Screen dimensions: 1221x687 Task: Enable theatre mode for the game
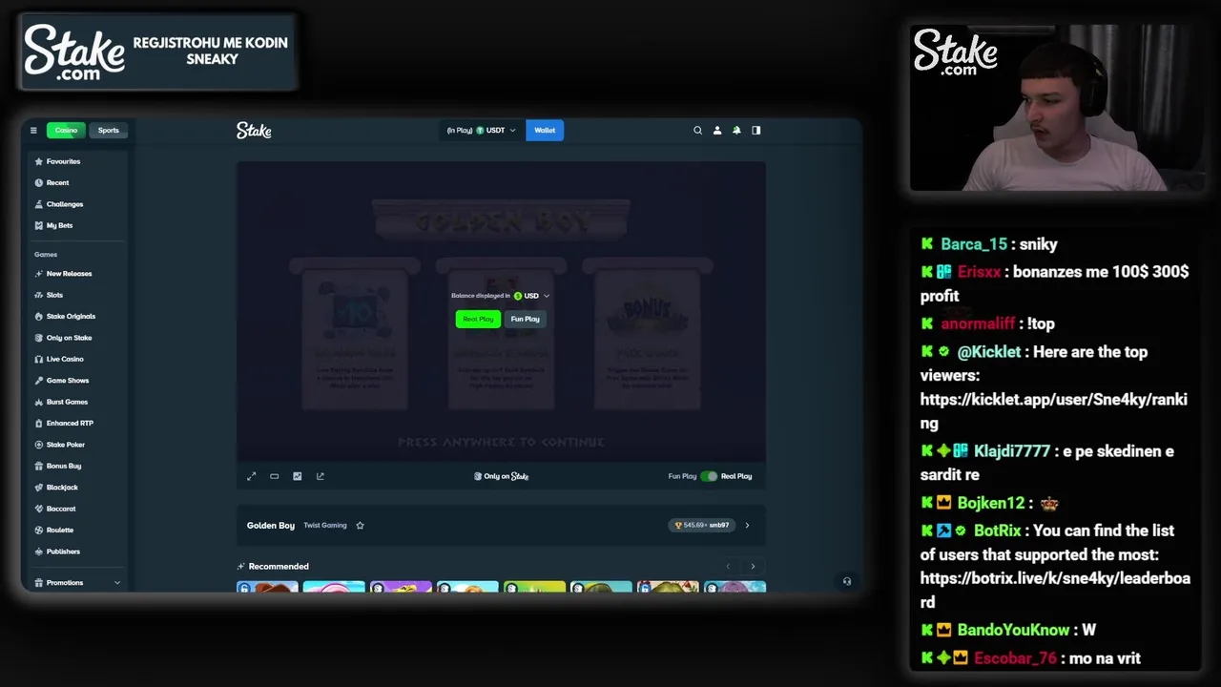click(275, 476)
